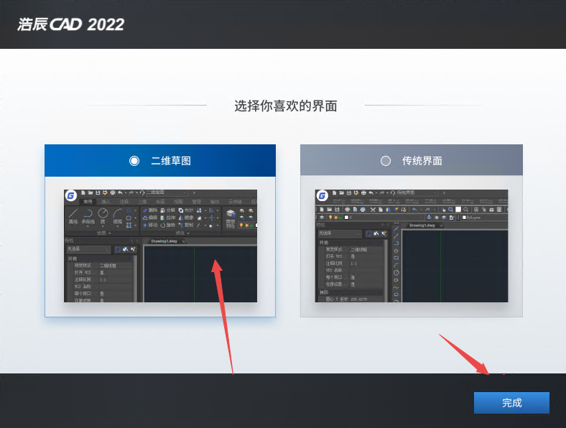Click the 浩辰CAD 2022 logo in header
The height and width of the screenshot is (428, 566).
pos(70,24)
